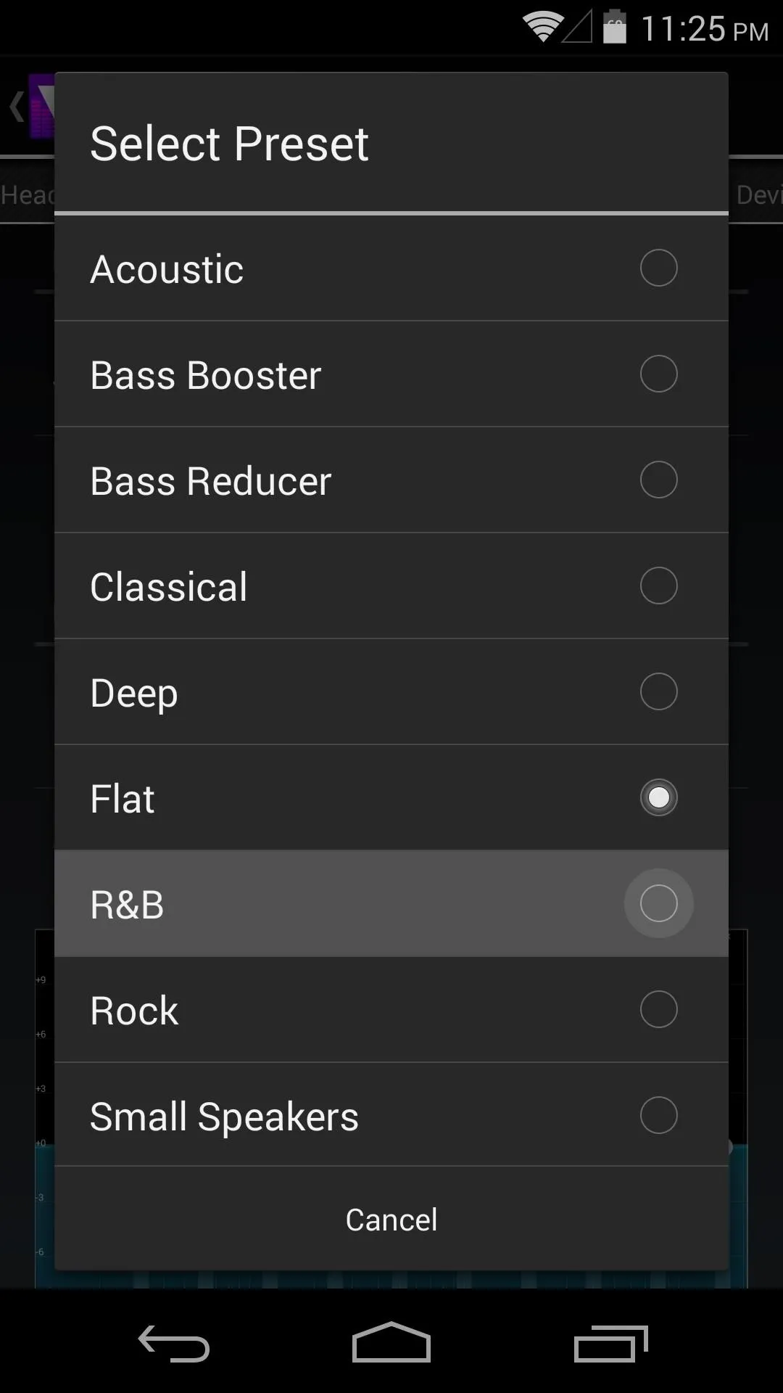Tap the Android home navigation icon
The width and height of the screenshot is (783, 1393).
point(391,1342)
